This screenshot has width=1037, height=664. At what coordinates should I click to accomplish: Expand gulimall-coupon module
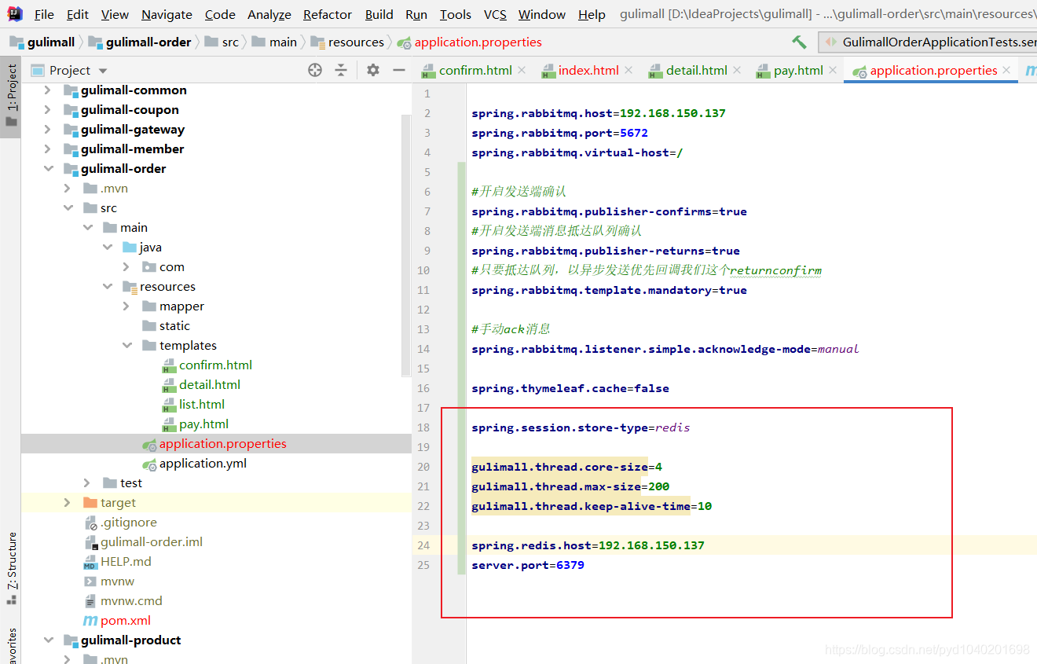[48, 109]
